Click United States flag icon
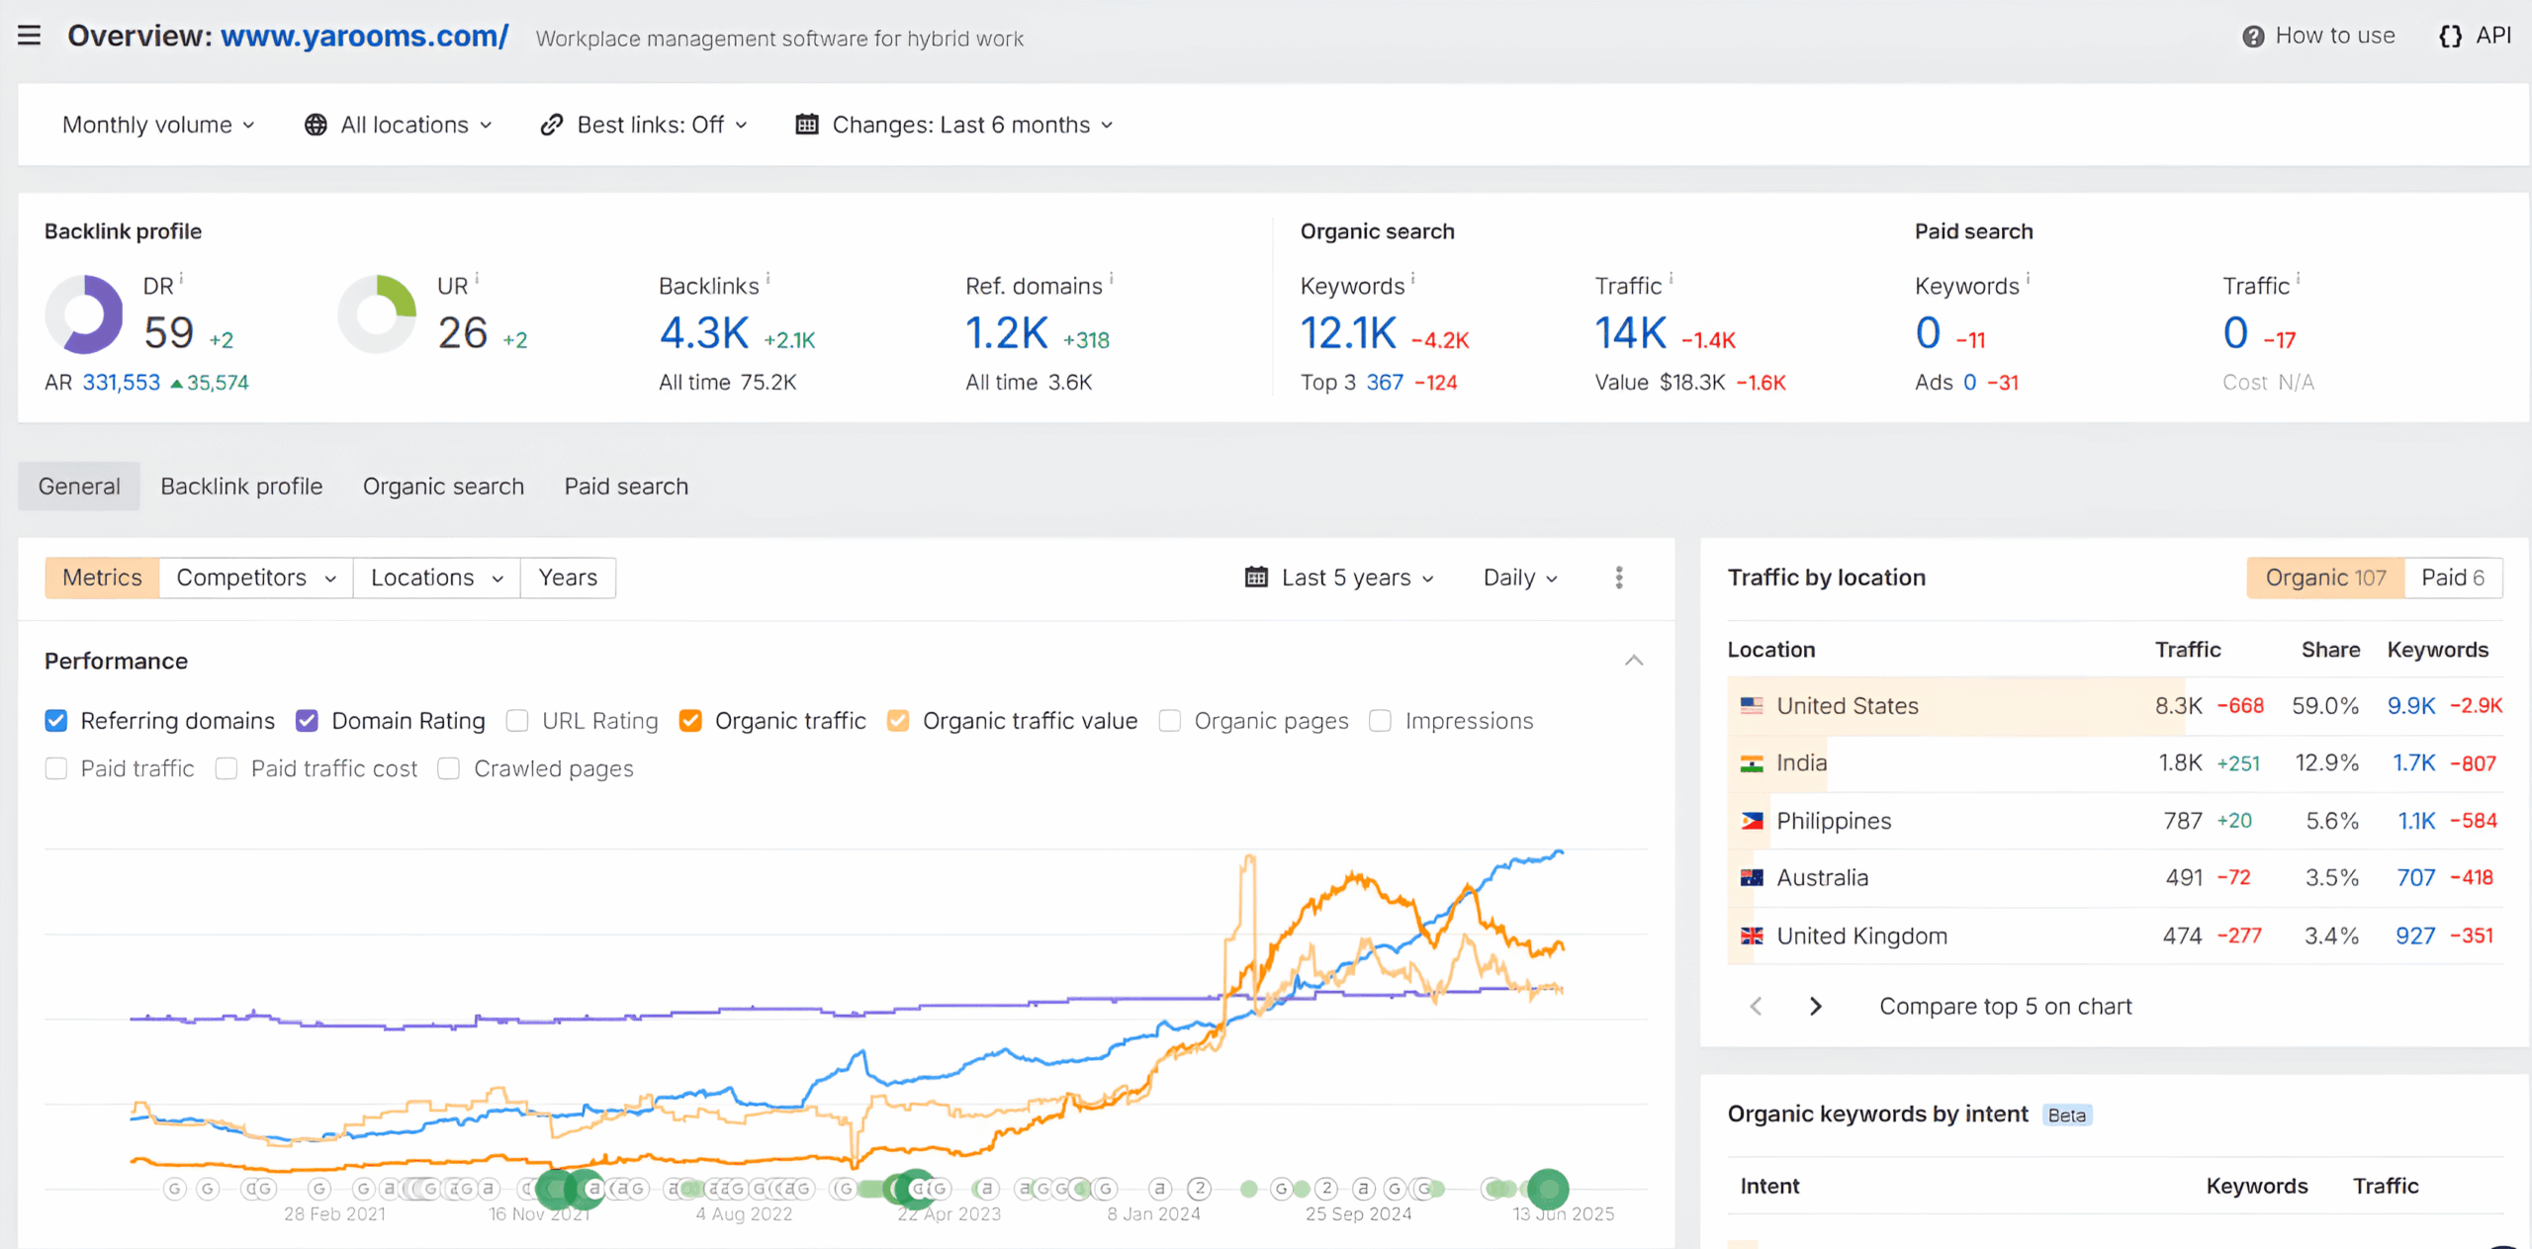This screenshot has width=2532, height=1249. pos(1752,705)
